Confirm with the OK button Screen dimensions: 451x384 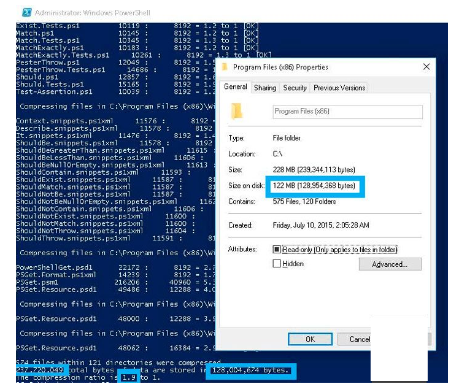point(310,339)
